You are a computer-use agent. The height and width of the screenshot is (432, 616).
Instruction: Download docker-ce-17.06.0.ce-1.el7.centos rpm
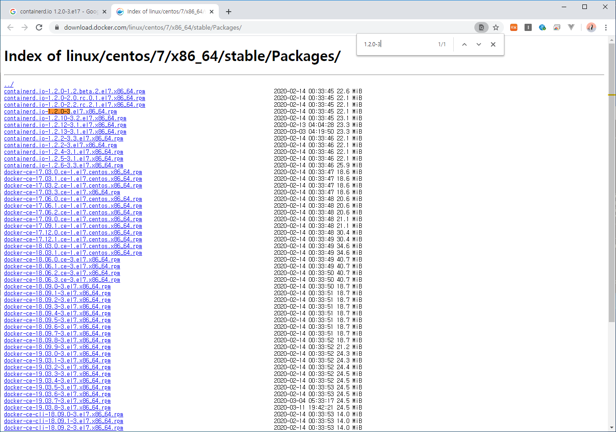pyautogui.click(x=73, y=199)
